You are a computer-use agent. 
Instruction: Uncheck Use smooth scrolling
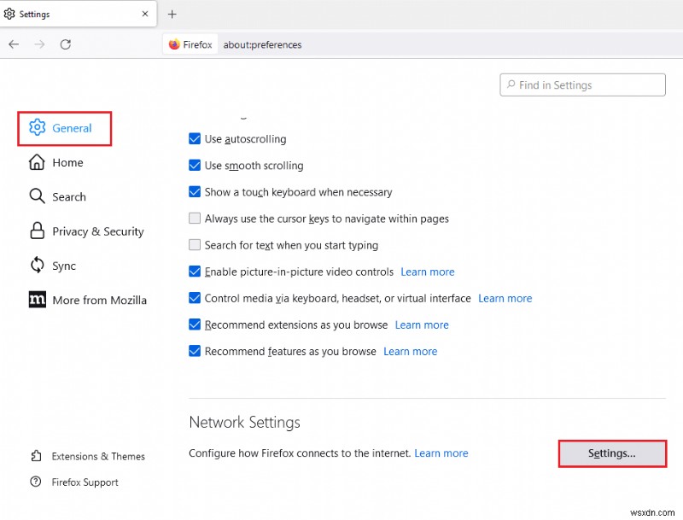click(x=195, y=165)
